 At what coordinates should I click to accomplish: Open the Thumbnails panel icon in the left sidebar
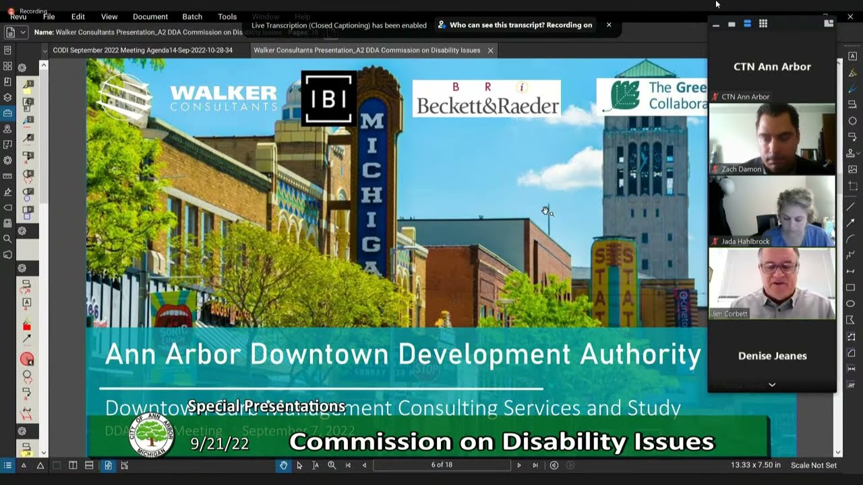7,66
